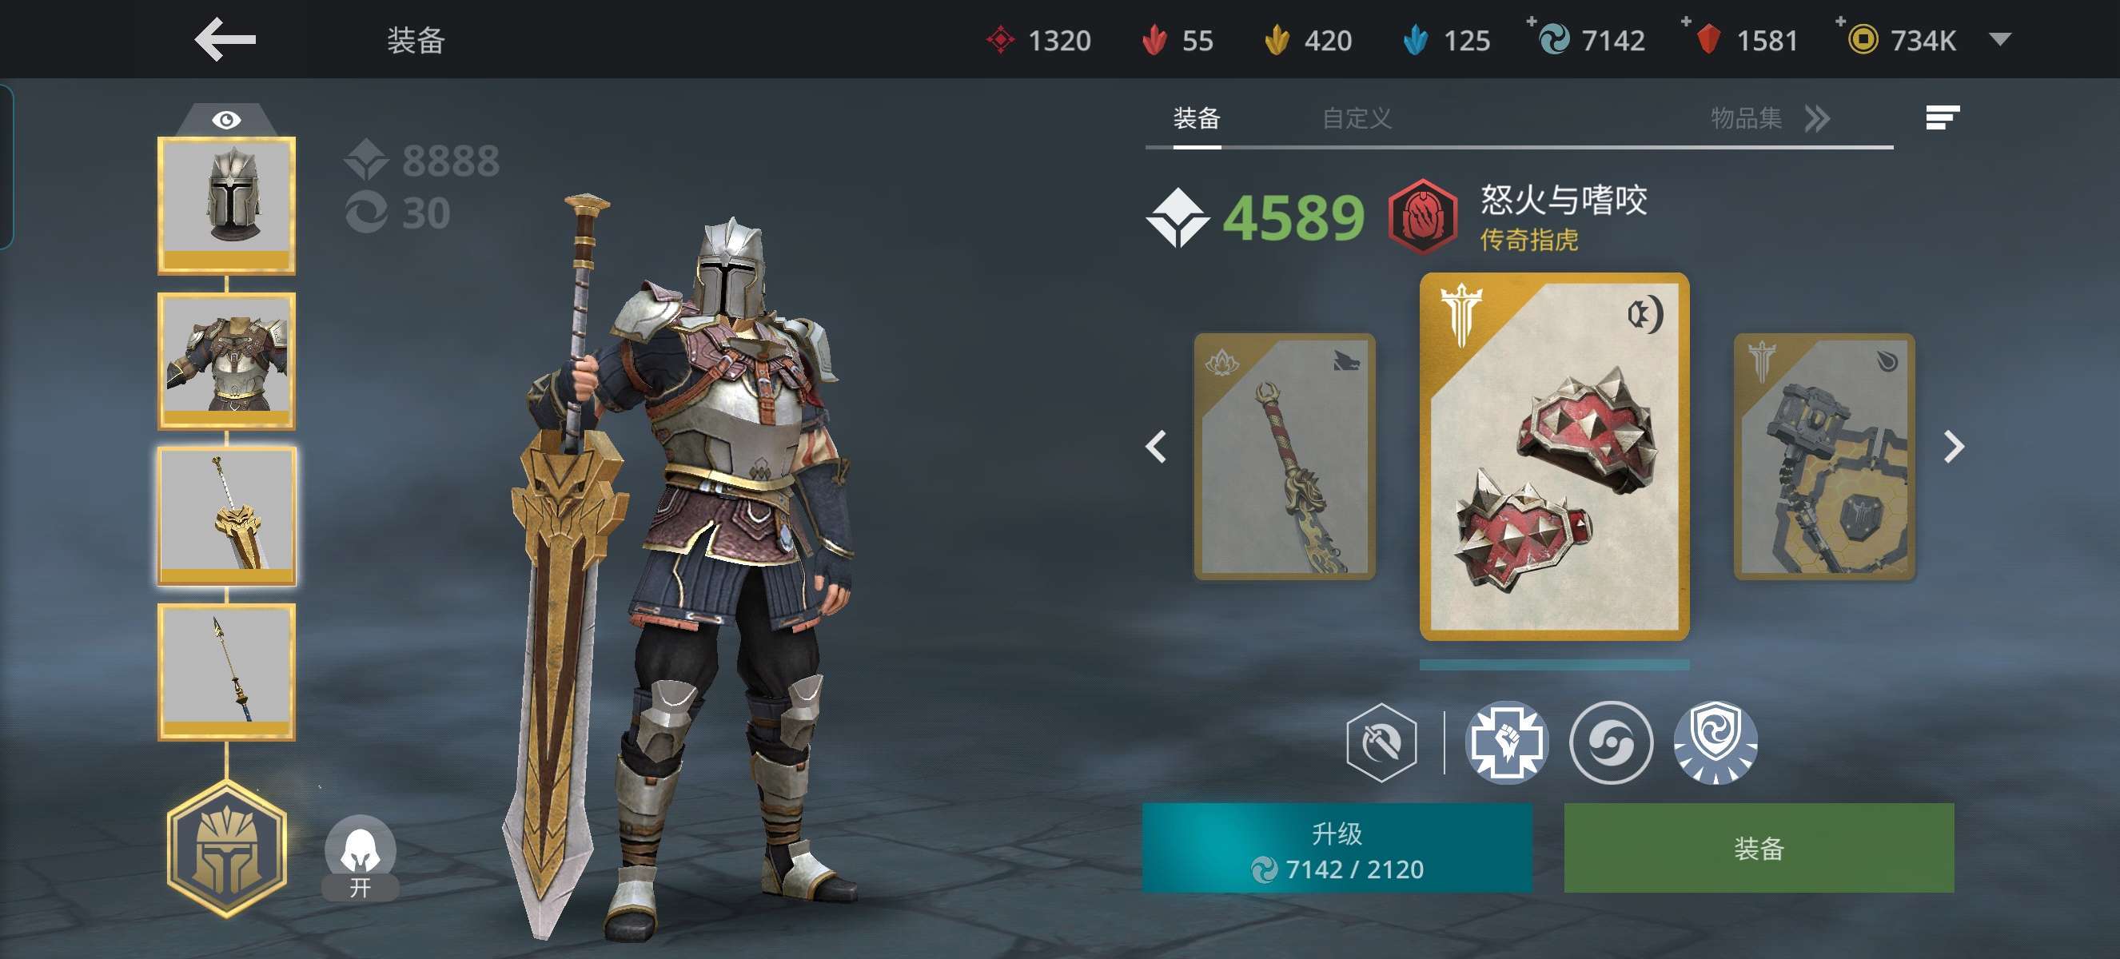Toggle the eye visibility above helmet slot
The height and width of the screenshot is (959, 2120).
tap(226, 120)
